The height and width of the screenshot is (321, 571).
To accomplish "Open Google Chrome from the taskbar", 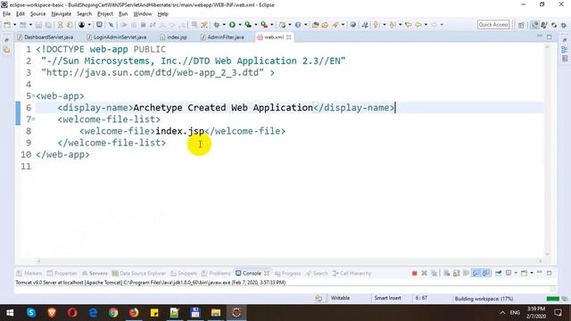I will point(113,313).
